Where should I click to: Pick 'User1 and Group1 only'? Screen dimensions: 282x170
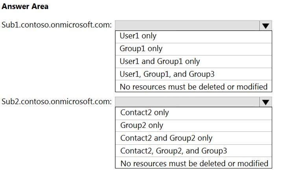click(194, 61)
